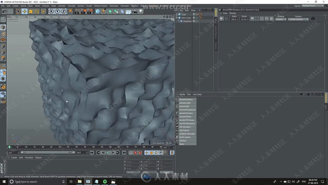Toggle Cage layer visibility square
This screenshot has height=185, width=328.
click(x=194, y=14)
